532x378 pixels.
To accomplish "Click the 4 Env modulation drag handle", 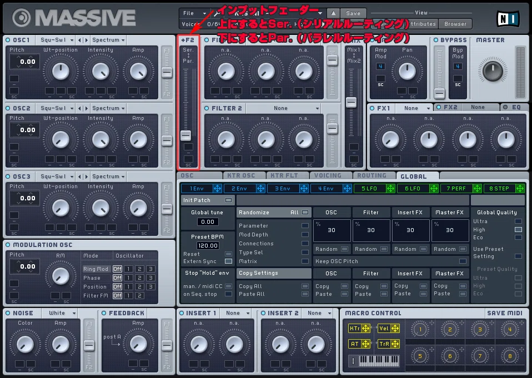I will pyautogui.click(x=347, y=189).
